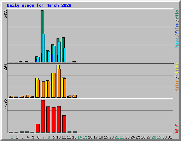
Task: Click the red KBytes bar for day 9
Action: click(x=54, y=120)
